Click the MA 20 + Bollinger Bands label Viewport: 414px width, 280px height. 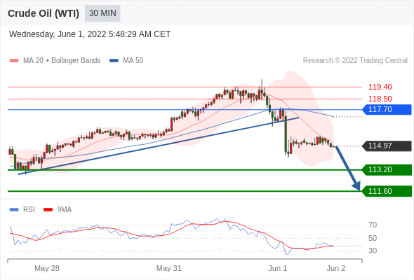pos(62,61)
